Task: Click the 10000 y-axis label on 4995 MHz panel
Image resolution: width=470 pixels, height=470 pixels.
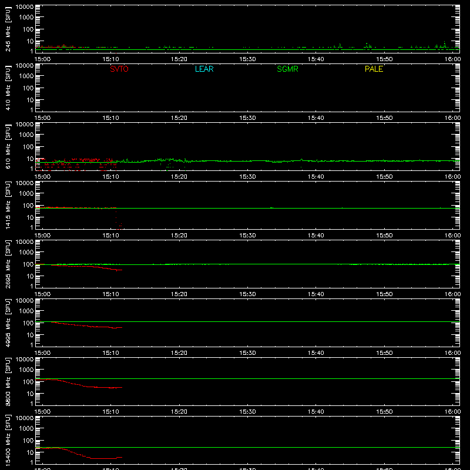Action: click(25, 301)
